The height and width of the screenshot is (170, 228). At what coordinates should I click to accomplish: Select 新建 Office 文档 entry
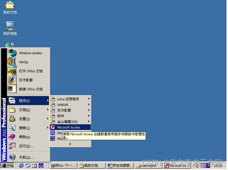(x=29, y=89)
